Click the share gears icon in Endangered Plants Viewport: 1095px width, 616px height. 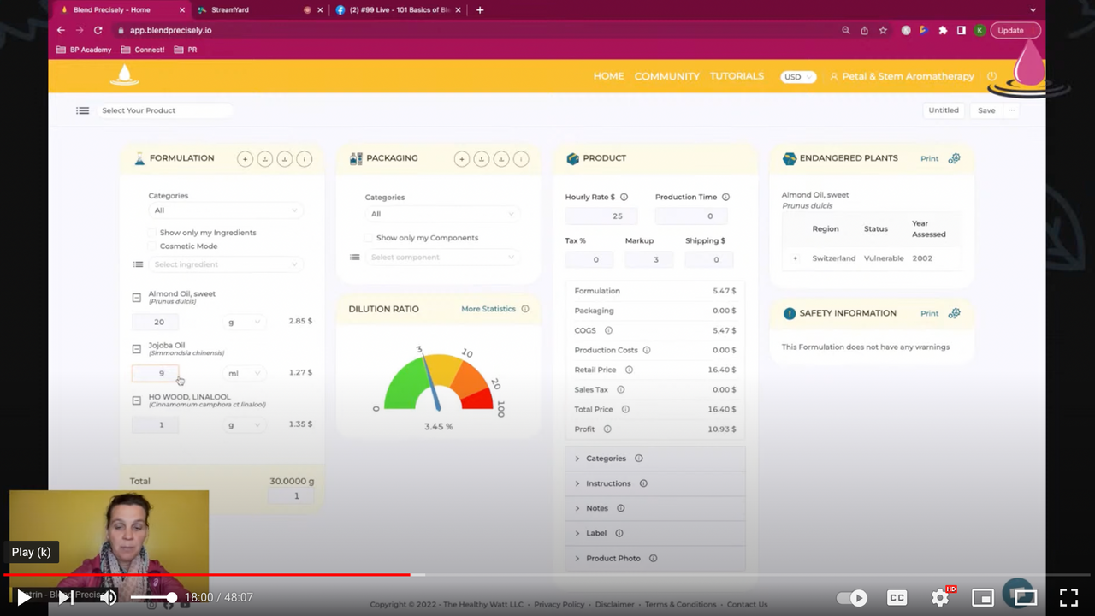click(954, 158)
